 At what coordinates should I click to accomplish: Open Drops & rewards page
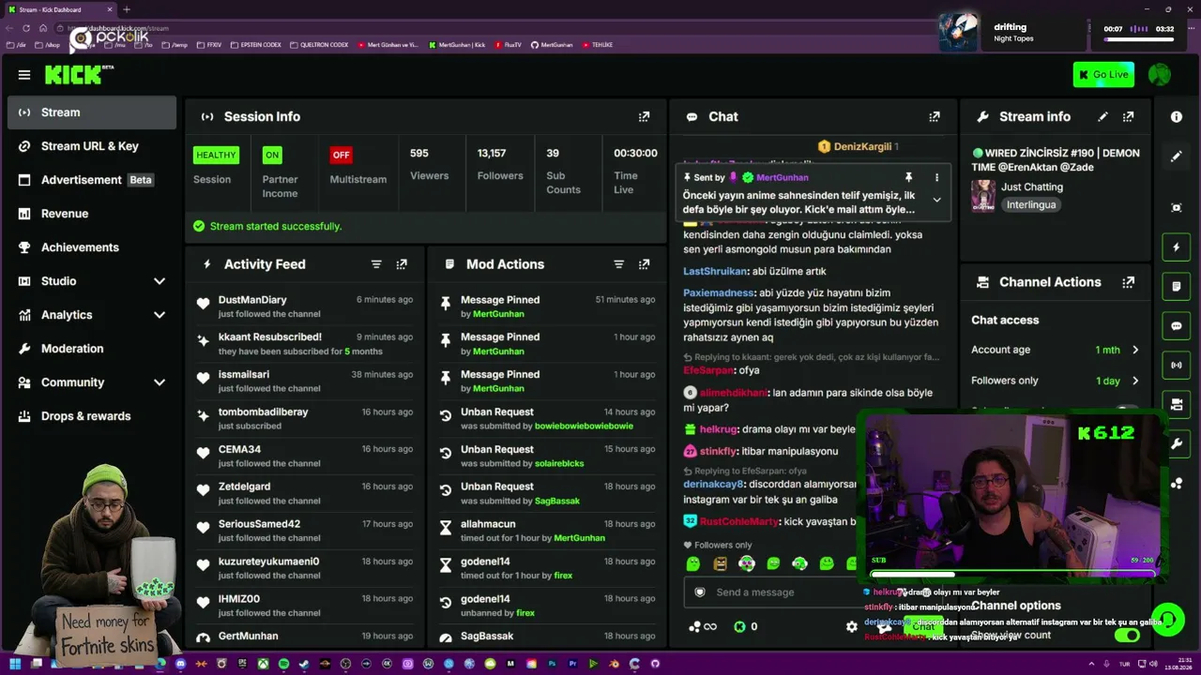pos(92,416)
